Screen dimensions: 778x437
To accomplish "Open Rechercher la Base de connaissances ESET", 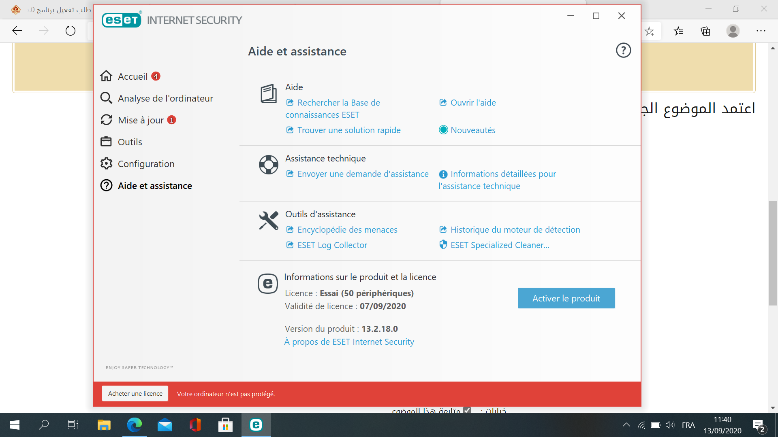I will (x=333, y=109).
